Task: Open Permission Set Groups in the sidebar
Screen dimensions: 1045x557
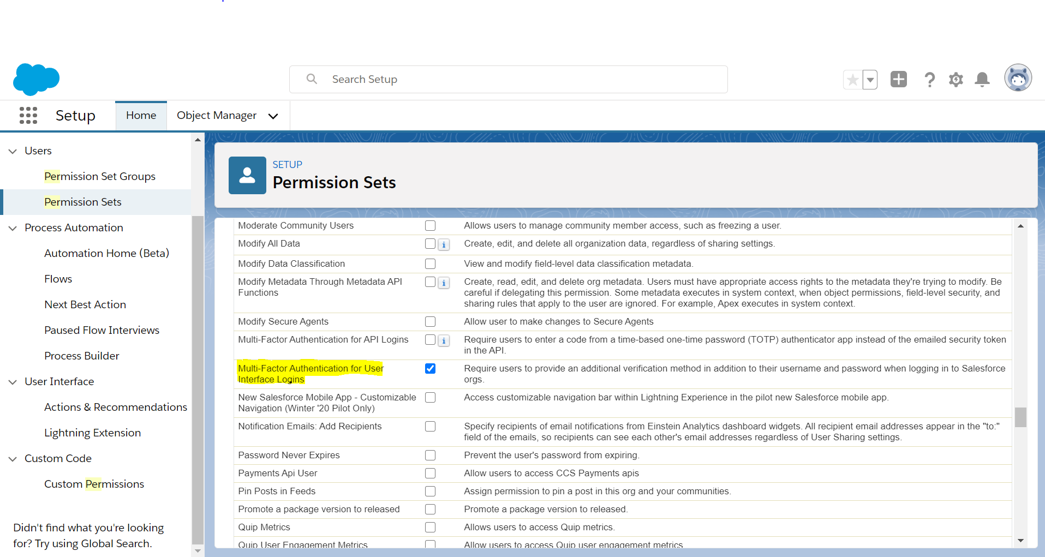Action: pyautogui.click(x=100, y=176)
